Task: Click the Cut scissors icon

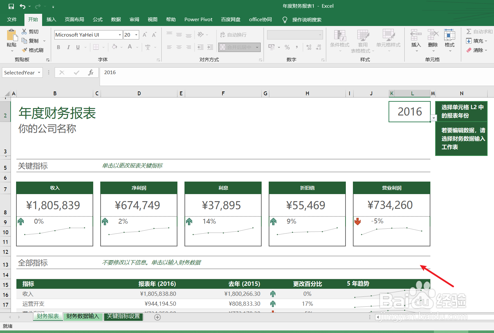Action: (24, 31)
